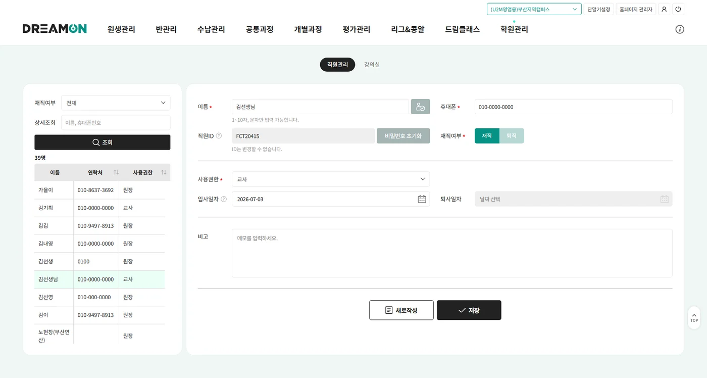Click the calendar icon in 퇴사일자 field
Viewport: 707px width, 378px height.
(665, 199)
